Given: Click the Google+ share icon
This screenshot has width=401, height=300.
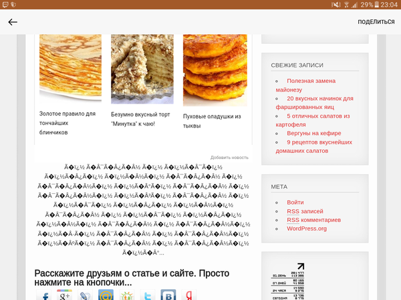Looking at the screenshot, I should point(64,295).
